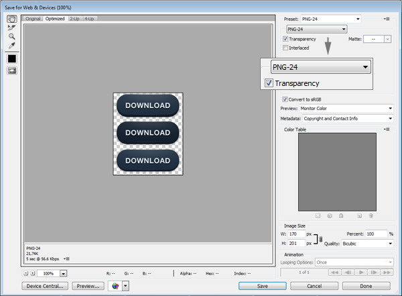
Task: Uncheck the Transparency checkbox under format dropdown
Action: [x=285, y=39]
